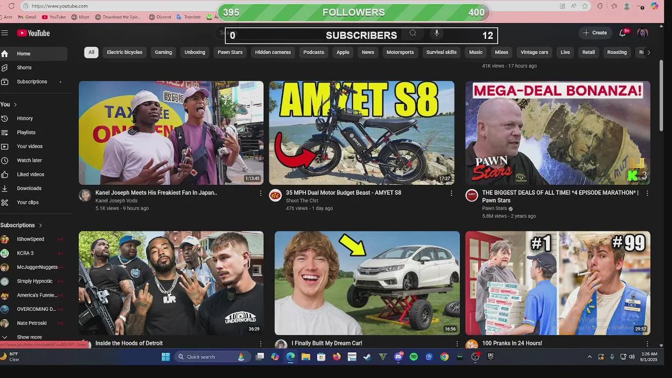Open the Copilot icon in Edge toolbar
Screen dimensions: 672x378
click(x=654, y=6)
